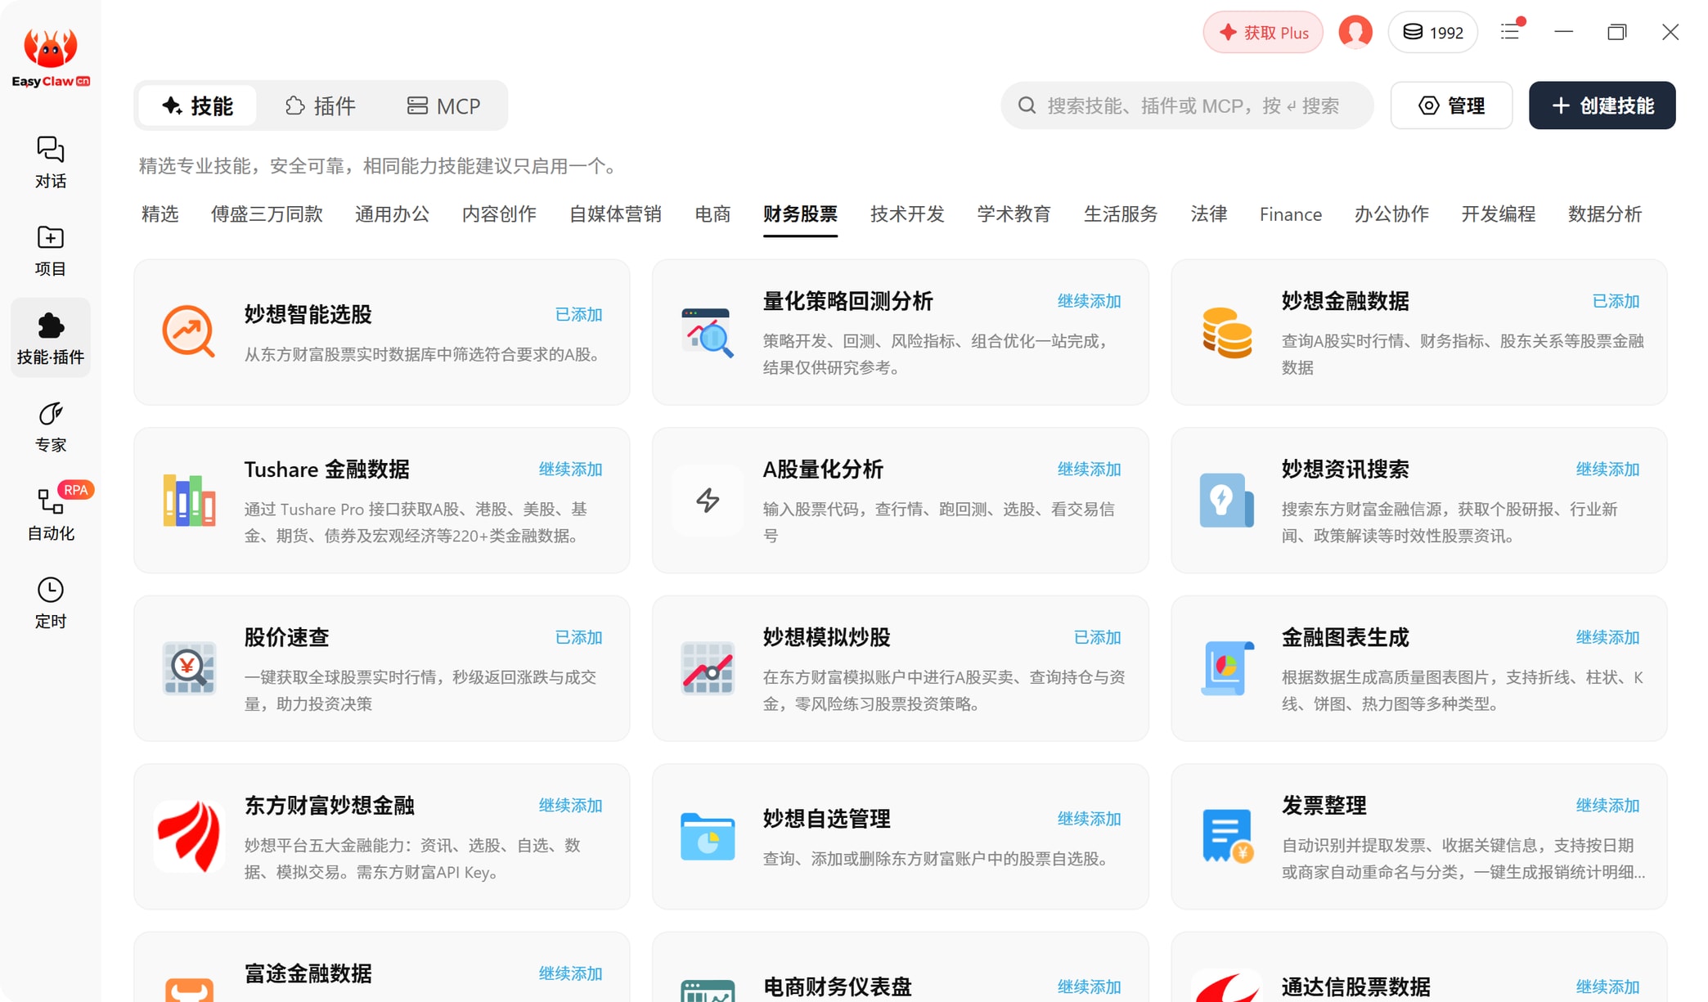Click the 妙想金融数据 coins icon
Image resolution: width=1708 pixels, height=1002 pixels.
pos(1226,332)
